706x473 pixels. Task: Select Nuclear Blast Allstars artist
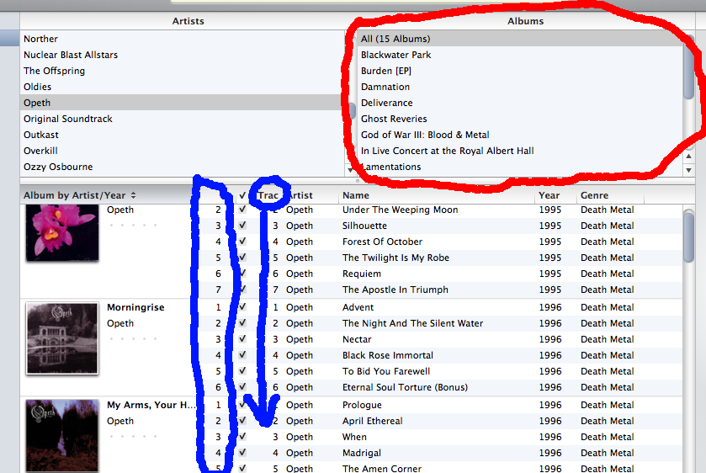tap(183, 55)
